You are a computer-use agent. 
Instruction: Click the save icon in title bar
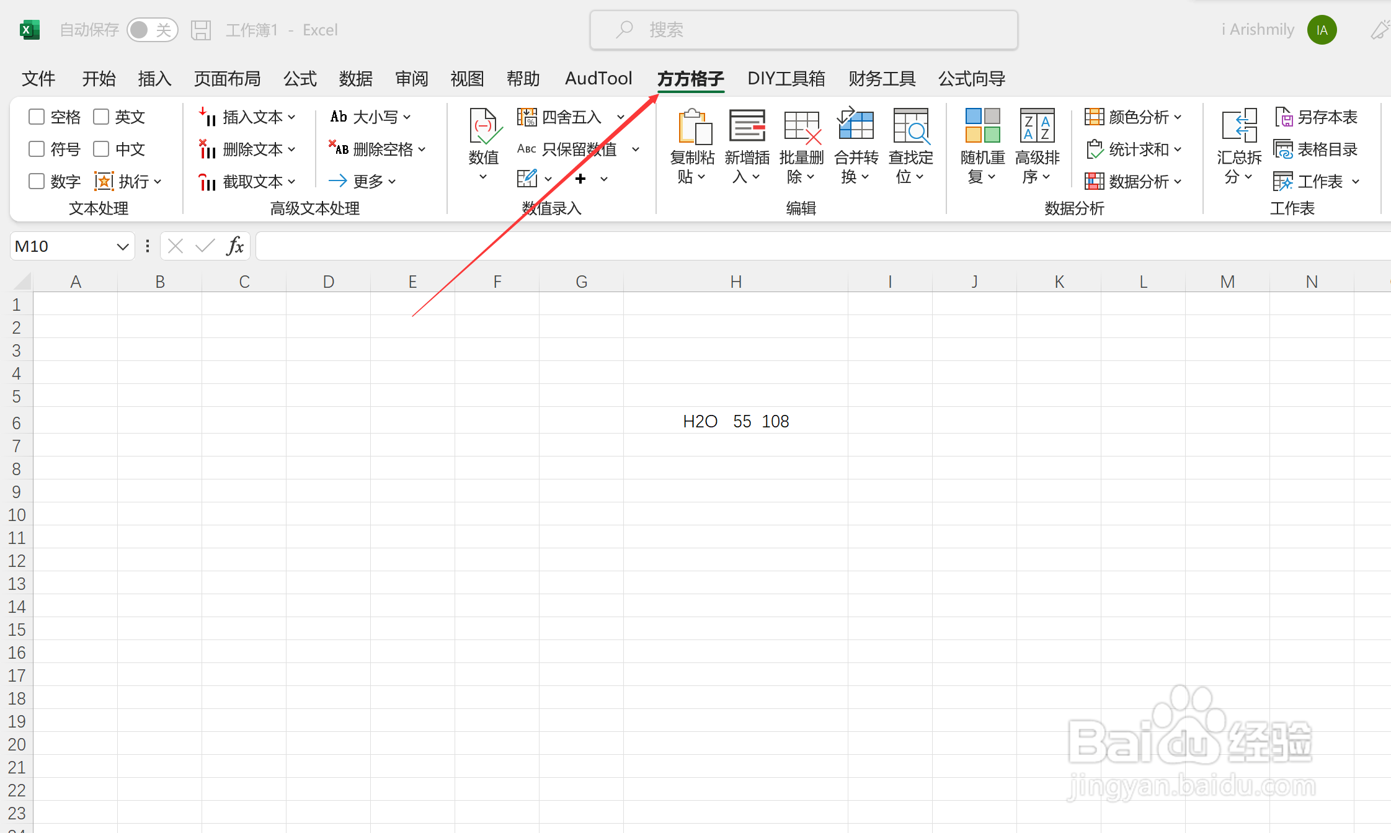point(200,30)
